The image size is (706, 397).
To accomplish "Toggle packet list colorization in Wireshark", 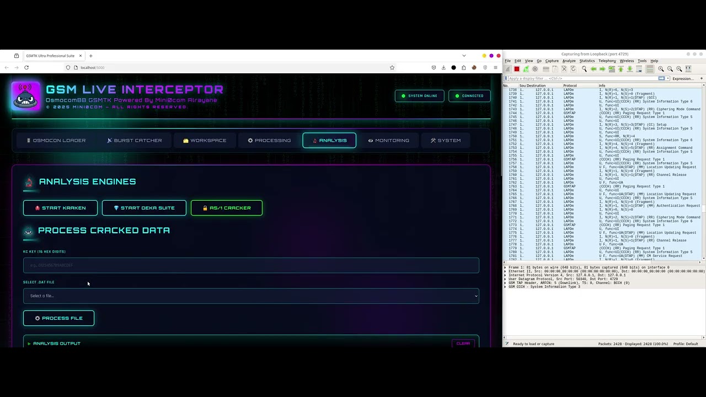I will coord(650,69).
